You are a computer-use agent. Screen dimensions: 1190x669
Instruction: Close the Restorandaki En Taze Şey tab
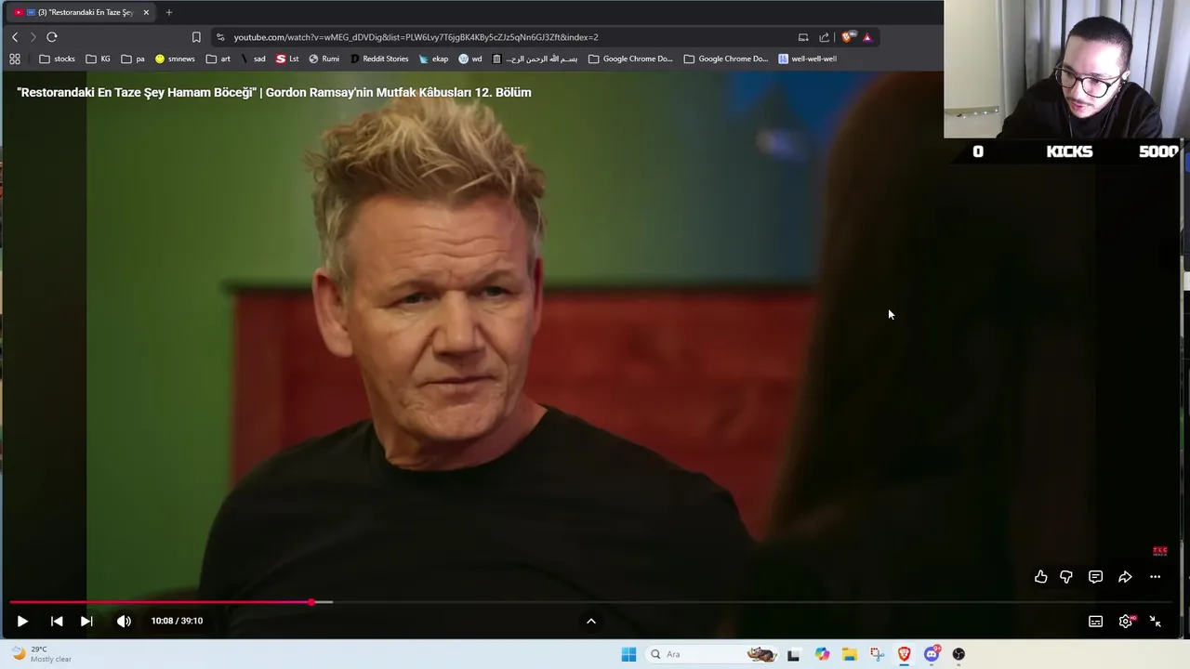pyautogui.click(x=146, y=12)
